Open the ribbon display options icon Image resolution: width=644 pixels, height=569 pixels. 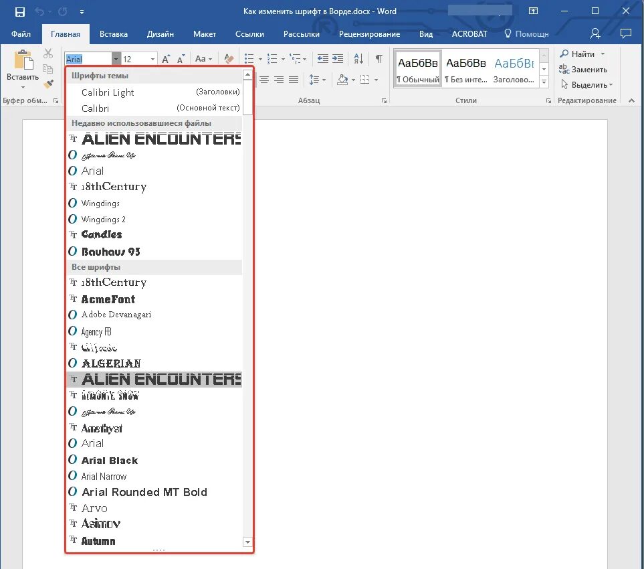[533, 11]
